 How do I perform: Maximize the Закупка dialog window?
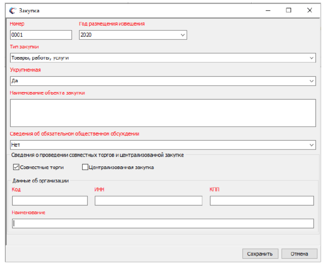pos(289,11)
